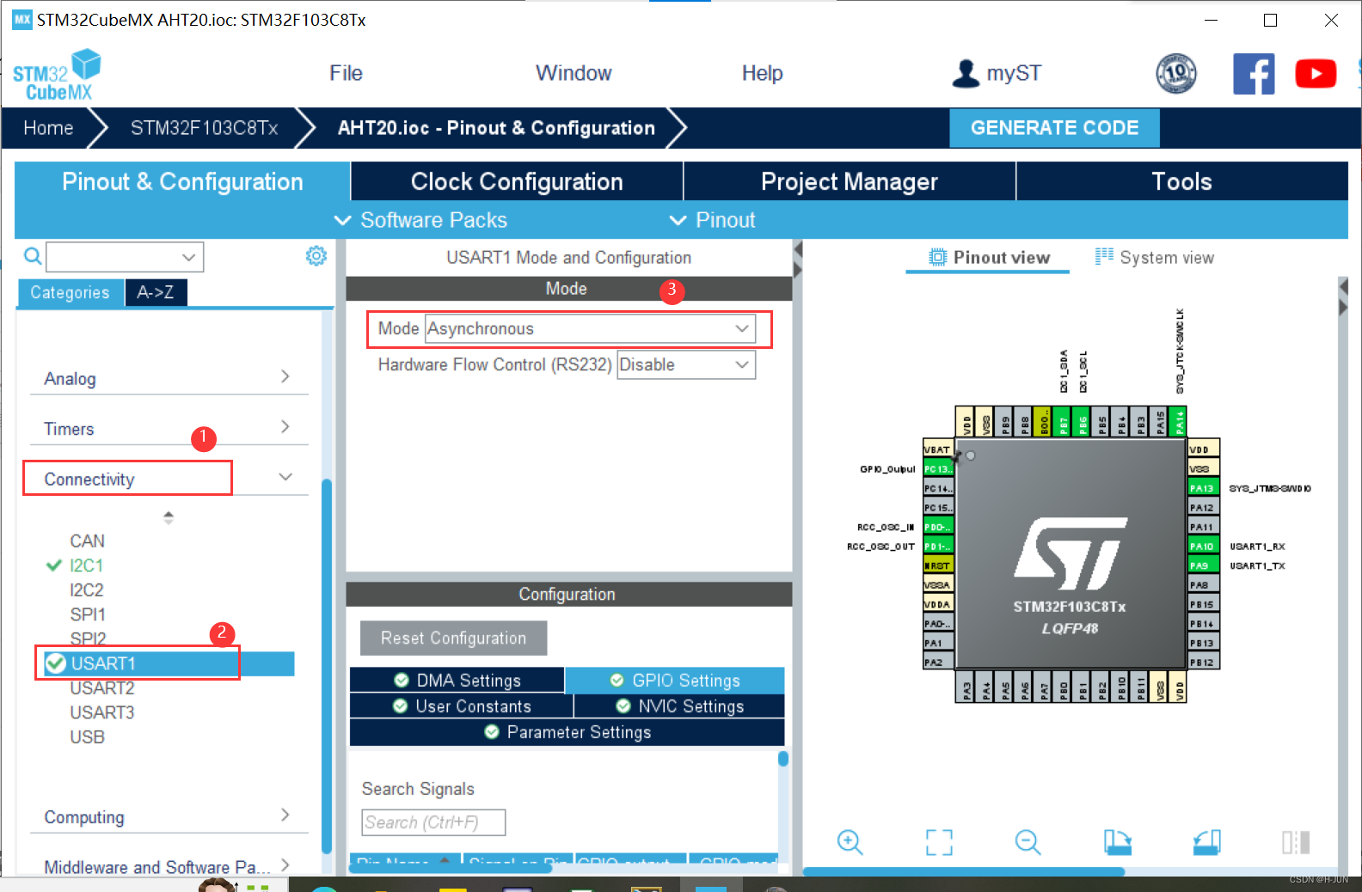Open the Help menu
Screen dimensions: 1362x892
(x=762, y=73)
